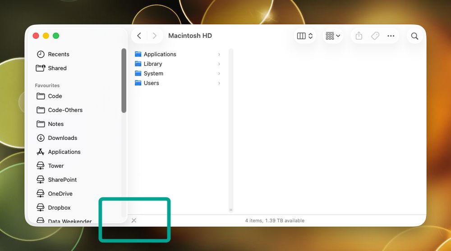451x251 pixels.
Task: Click the Macintosh HD window title
Action: pyautogui.click(x=190, y=36)
